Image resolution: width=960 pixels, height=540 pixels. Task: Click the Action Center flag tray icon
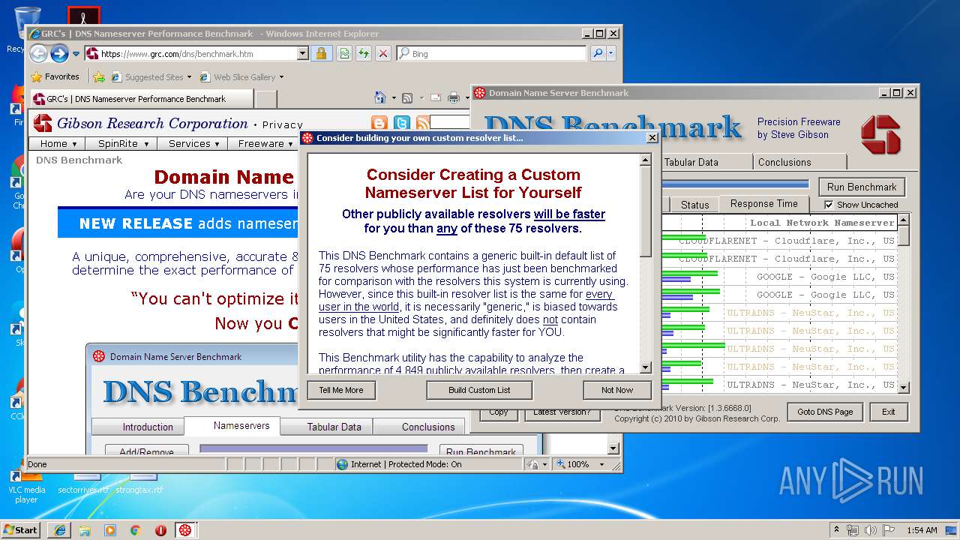point(887,529)
